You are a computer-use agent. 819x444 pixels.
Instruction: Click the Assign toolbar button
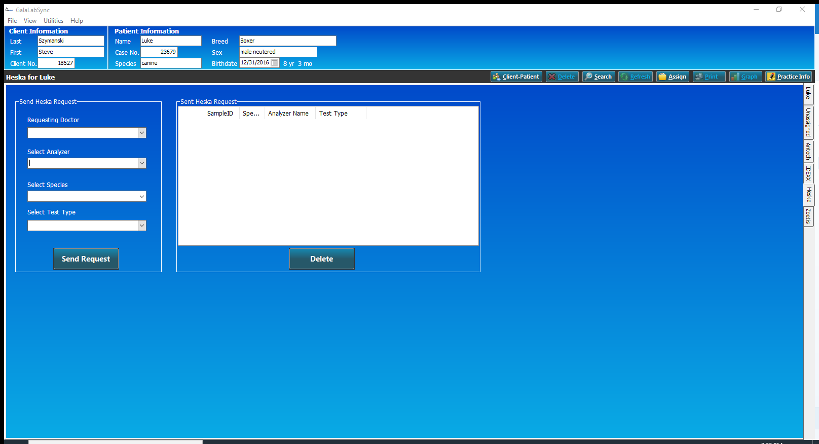coord(673,77)
